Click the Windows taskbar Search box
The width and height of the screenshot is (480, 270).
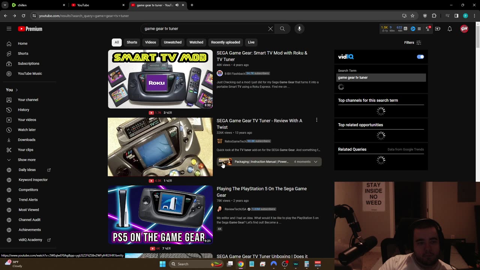195,264
